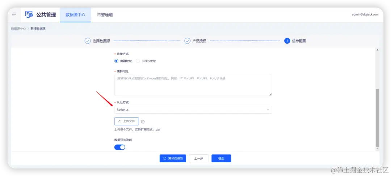Click the 测试连通性 button

click(x=173, y=158)
